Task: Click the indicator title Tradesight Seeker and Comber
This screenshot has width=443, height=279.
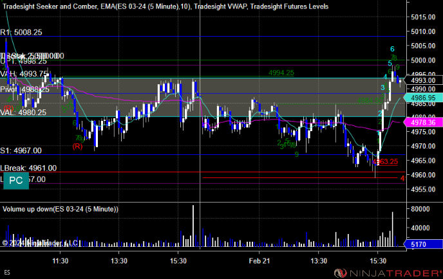Action: [50, 6]
